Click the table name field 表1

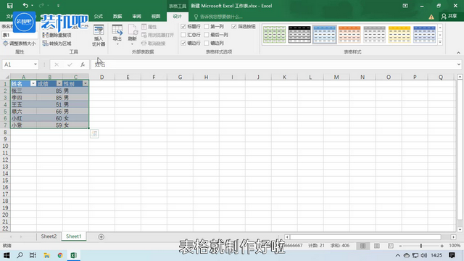pos(20,35)
